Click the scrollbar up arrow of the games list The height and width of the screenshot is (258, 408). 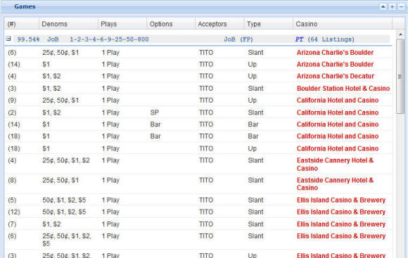[400, 34]
